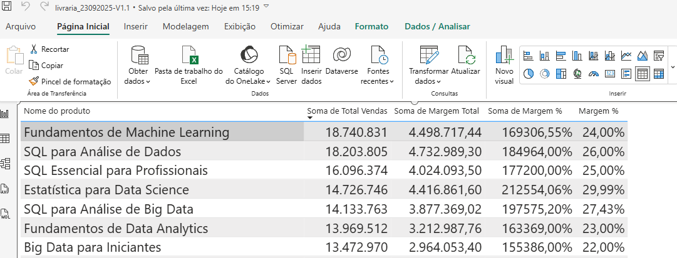Insert a clustered bar chart visual
Image resolution: width=677 pixels, height=258 pixels.
(x=561, y=56)
